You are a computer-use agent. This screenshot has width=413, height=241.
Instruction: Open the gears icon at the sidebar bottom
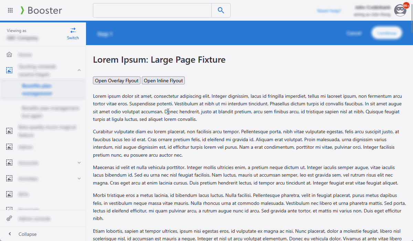tap(9, 219)
